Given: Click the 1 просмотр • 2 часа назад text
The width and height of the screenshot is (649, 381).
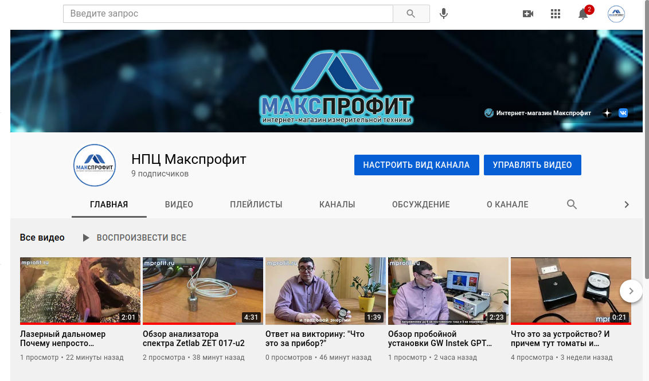Looking at the screenshot, I should [x=432, y=358].
